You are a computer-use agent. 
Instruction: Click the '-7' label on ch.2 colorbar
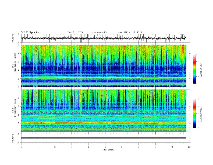[x=198, y=128]
